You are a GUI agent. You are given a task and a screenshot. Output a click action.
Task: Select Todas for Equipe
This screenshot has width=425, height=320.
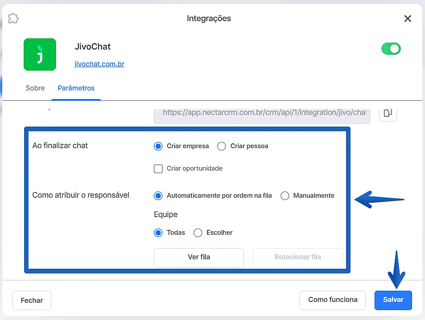(158, 233)
